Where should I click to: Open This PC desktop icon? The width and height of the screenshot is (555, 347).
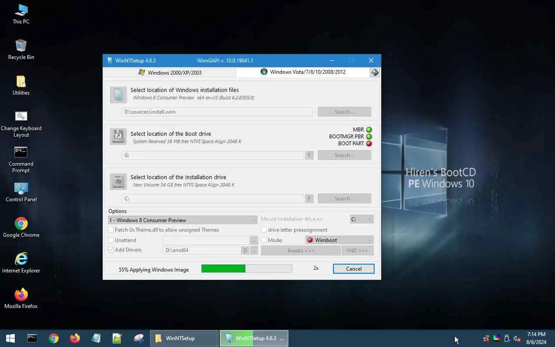[21, 14]
